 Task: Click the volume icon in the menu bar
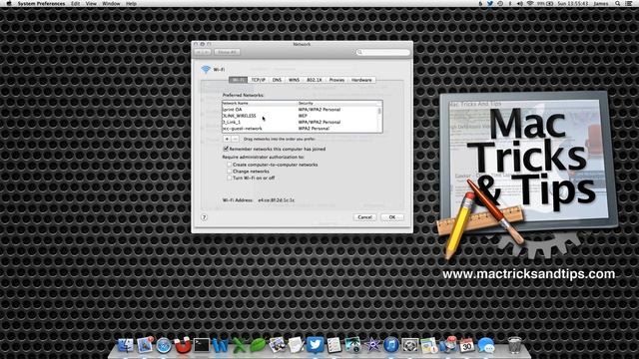pos(520,3)
